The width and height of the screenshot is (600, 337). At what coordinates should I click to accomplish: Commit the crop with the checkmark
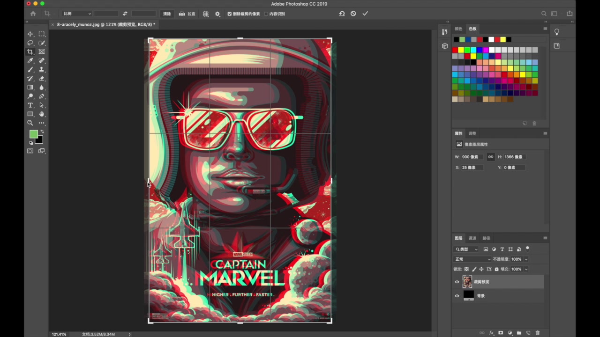365,14
